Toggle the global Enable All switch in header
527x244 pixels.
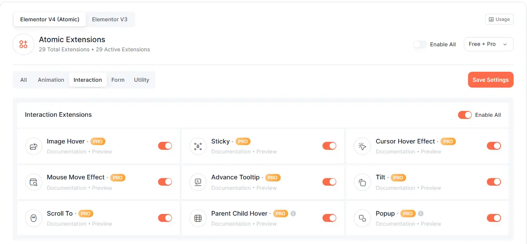420,44
